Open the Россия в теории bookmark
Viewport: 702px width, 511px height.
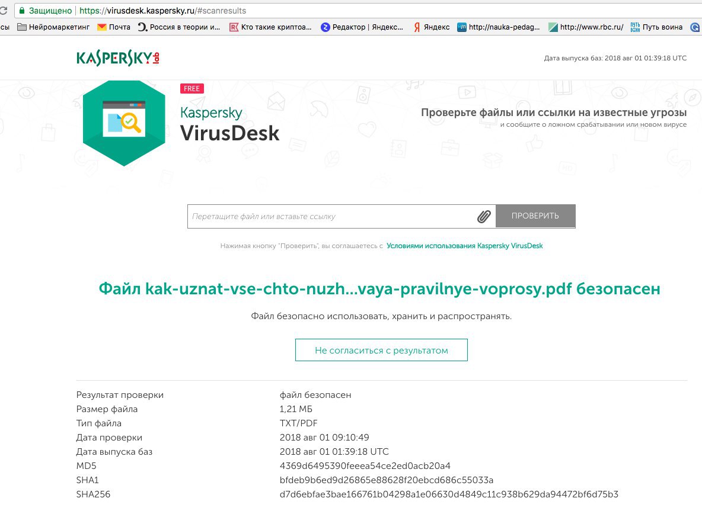pyautogui.click(x=179, y=27)
